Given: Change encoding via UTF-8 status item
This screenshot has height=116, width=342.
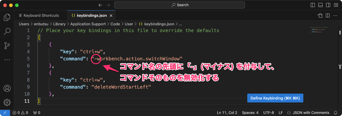Looking at the screenshot, I should point(269,113).
